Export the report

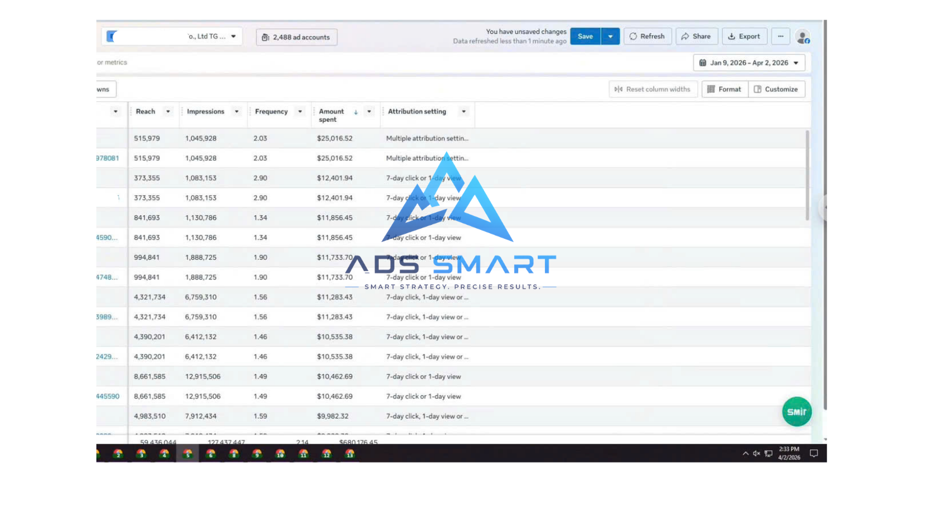point(744,37)
